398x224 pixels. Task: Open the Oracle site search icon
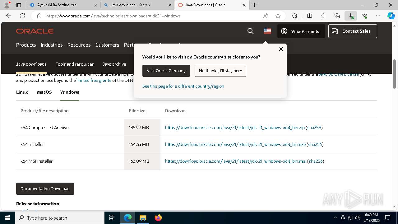(x=250, y=31)
